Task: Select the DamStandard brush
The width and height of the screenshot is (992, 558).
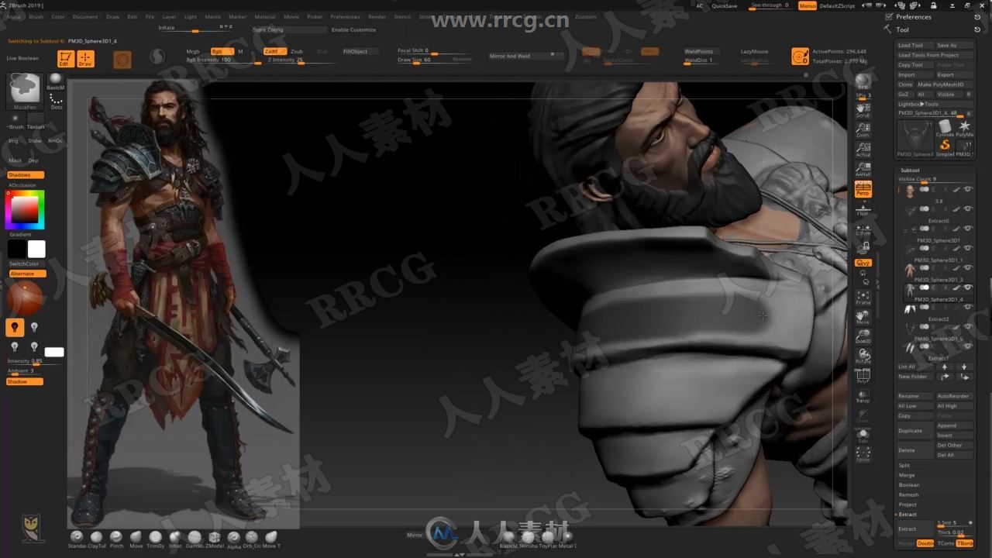Action: 194,539
